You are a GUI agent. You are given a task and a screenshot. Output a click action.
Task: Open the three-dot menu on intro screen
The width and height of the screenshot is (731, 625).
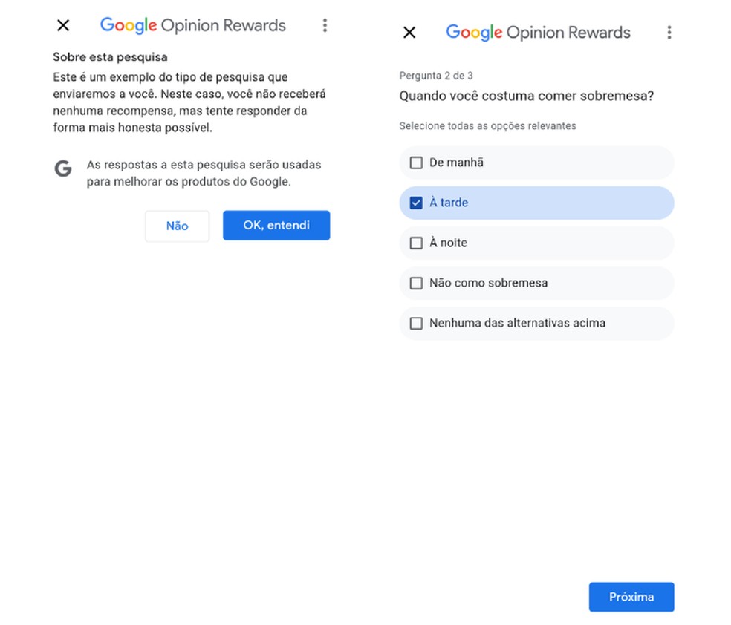pyautogui.click(x=325, y=25)
